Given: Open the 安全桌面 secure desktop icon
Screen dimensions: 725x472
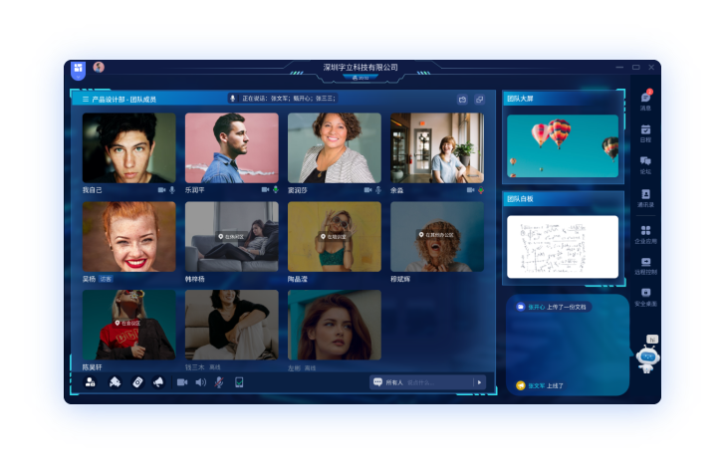Looking at the screenshot, I should click(x=645, y=296).
